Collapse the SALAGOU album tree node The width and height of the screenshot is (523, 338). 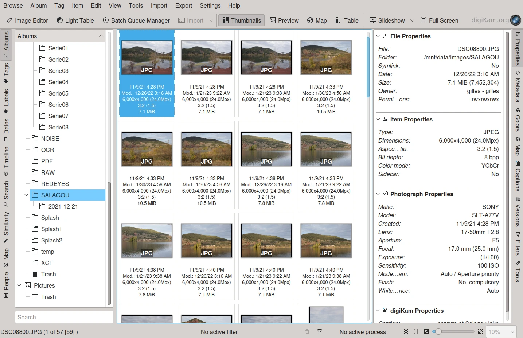pos(26,195)
